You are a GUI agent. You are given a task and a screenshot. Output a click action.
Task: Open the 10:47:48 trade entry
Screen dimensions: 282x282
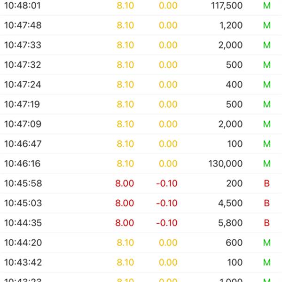(141, 25)
